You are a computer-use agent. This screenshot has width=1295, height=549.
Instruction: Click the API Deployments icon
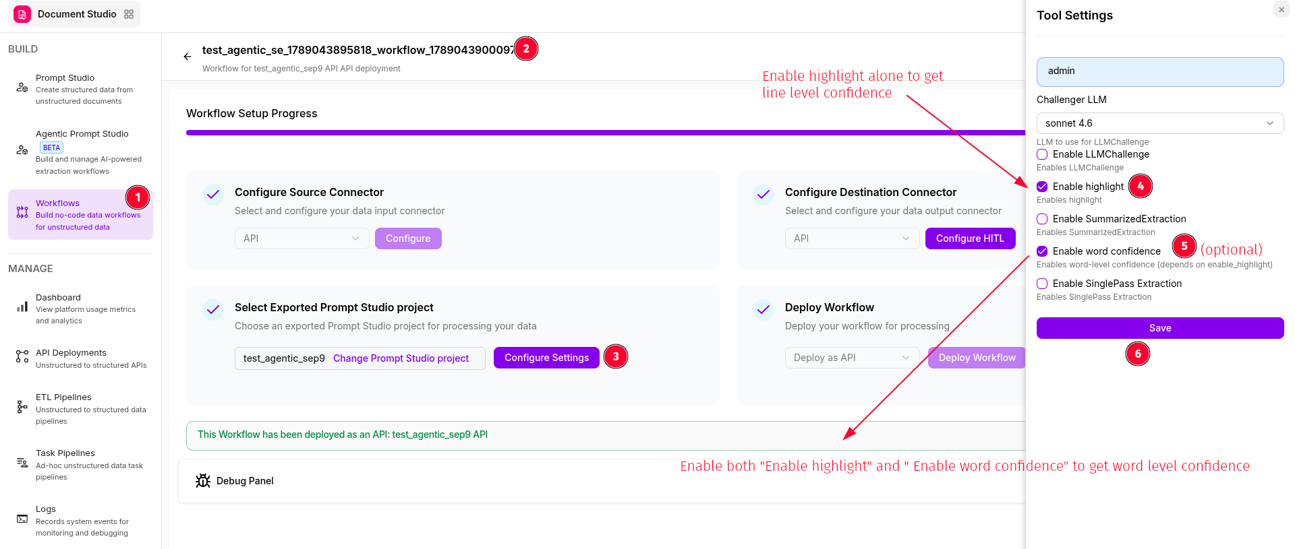tap(22, 356)
